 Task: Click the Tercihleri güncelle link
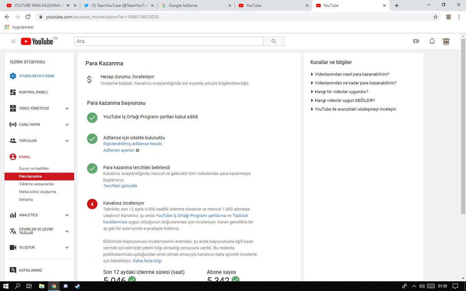click(120, 186)
